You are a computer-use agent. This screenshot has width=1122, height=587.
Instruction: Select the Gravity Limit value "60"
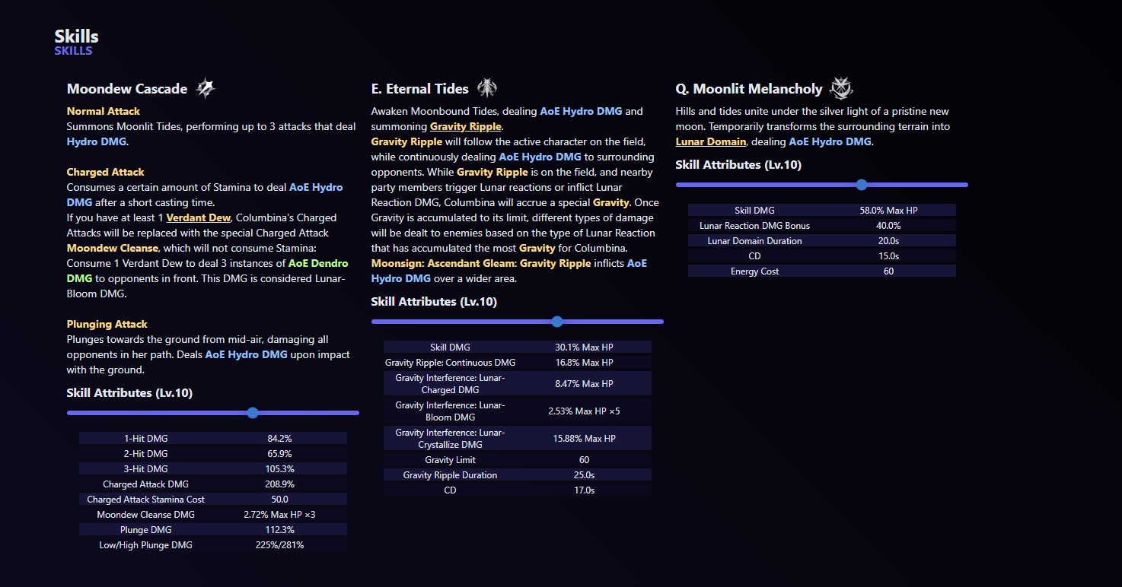(585, 460)
